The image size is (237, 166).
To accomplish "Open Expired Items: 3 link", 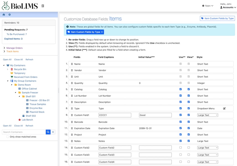I will tap(13, 39).
